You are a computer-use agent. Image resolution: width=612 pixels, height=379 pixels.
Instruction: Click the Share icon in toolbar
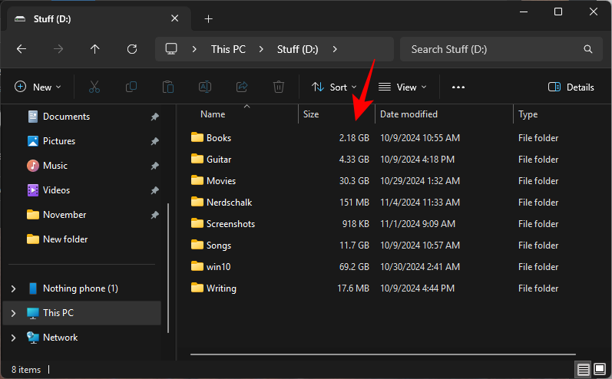pos(242,87)
